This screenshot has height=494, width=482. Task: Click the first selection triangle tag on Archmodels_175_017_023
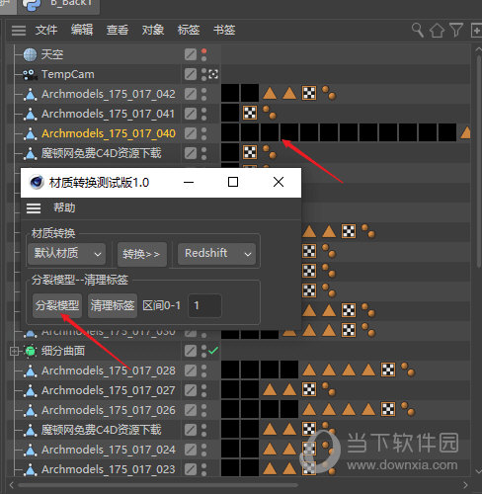(x=270, y=469)
